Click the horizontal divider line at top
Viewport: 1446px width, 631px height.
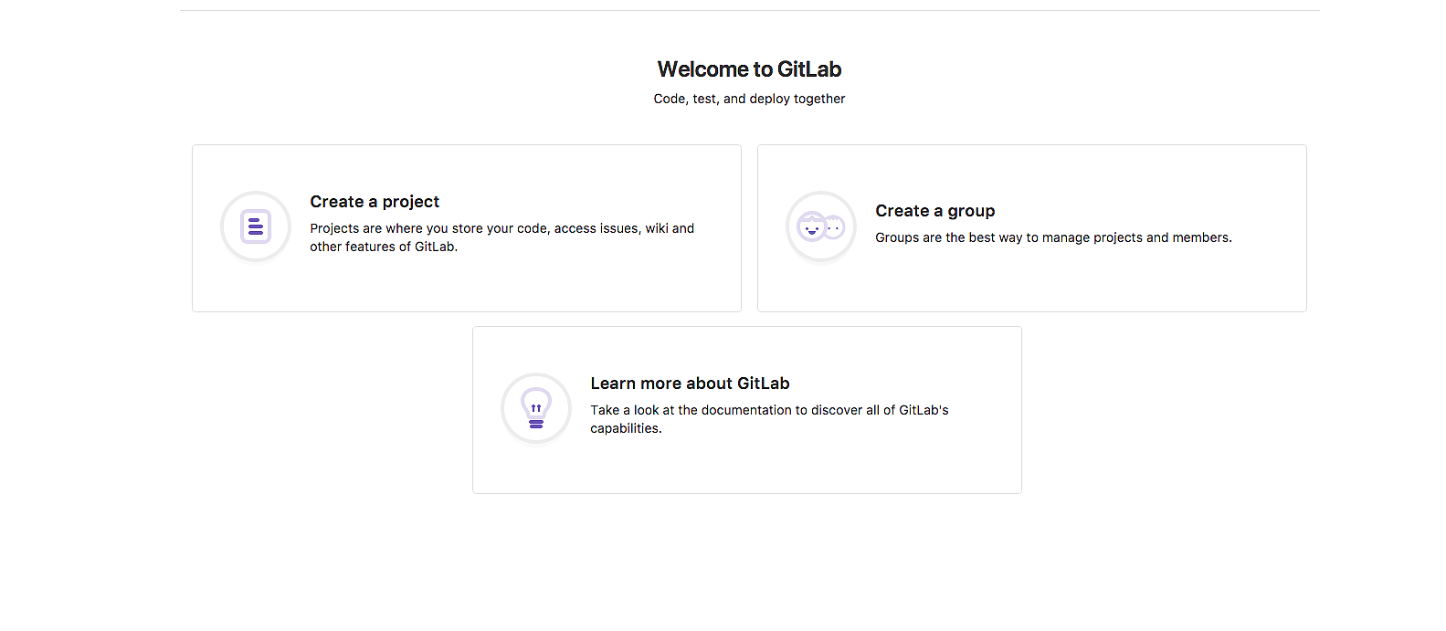pos(749,11)
